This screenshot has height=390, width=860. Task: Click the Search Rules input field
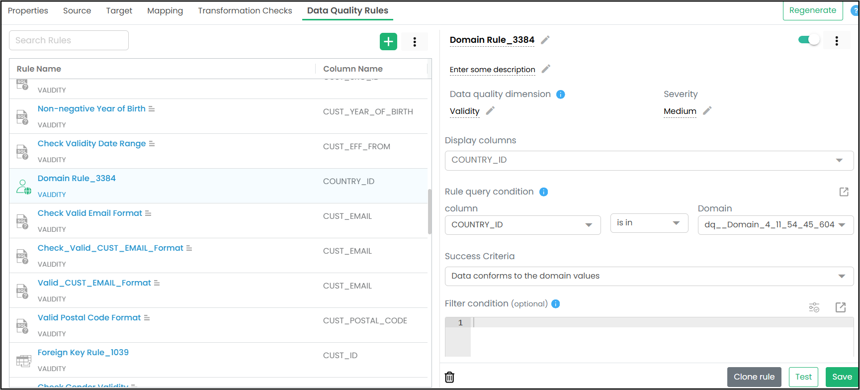pos(69,40)
